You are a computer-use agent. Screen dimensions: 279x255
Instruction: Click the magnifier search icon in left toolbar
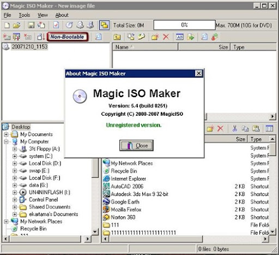[x=98, y=37]
